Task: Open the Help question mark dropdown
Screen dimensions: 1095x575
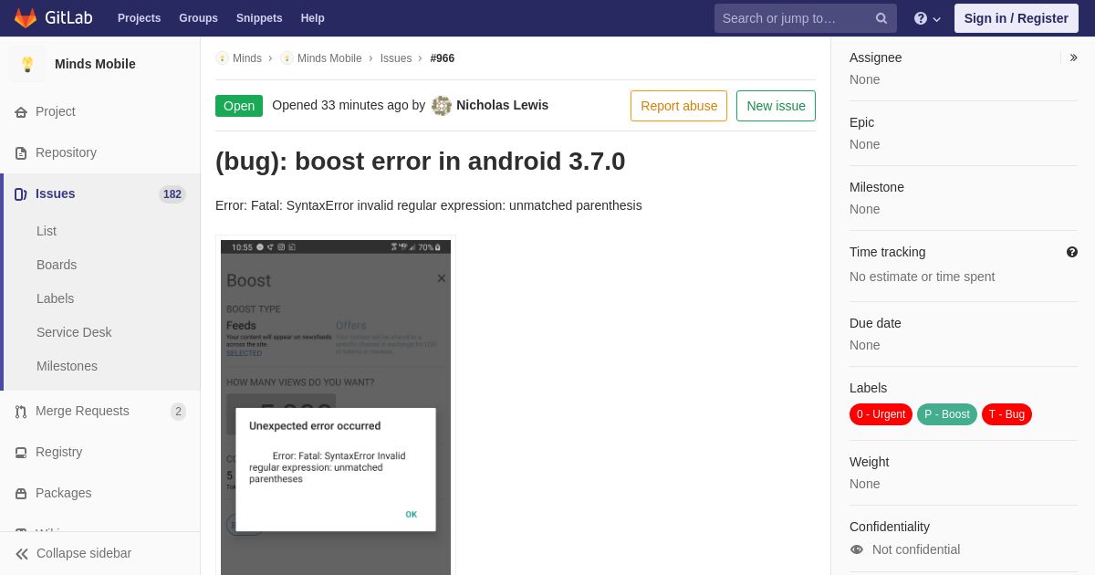Action: coord(927,18)
